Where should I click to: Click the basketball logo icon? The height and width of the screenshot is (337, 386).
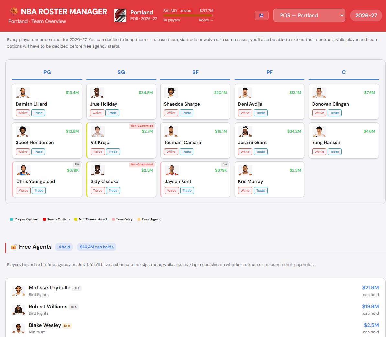click(x=14, y=11)
